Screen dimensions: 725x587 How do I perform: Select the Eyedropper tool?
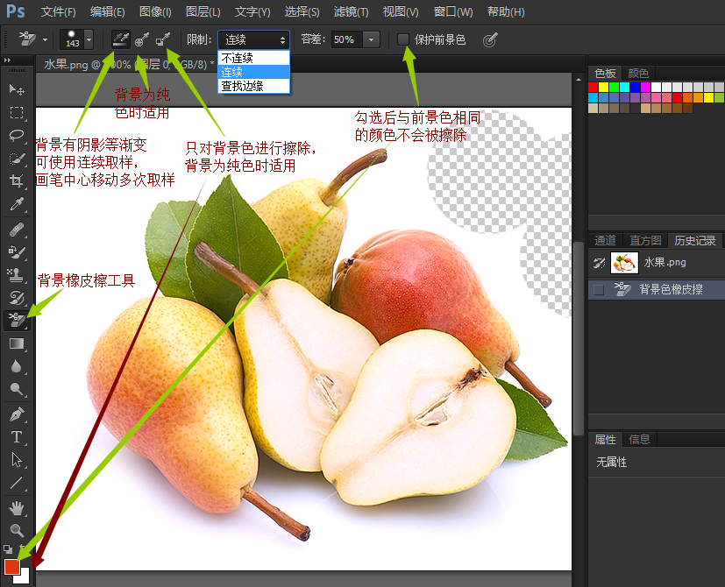tap(17, 204)
